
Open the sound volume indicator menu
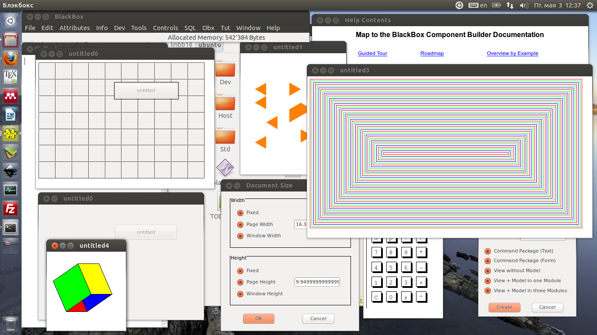(524, 5)
